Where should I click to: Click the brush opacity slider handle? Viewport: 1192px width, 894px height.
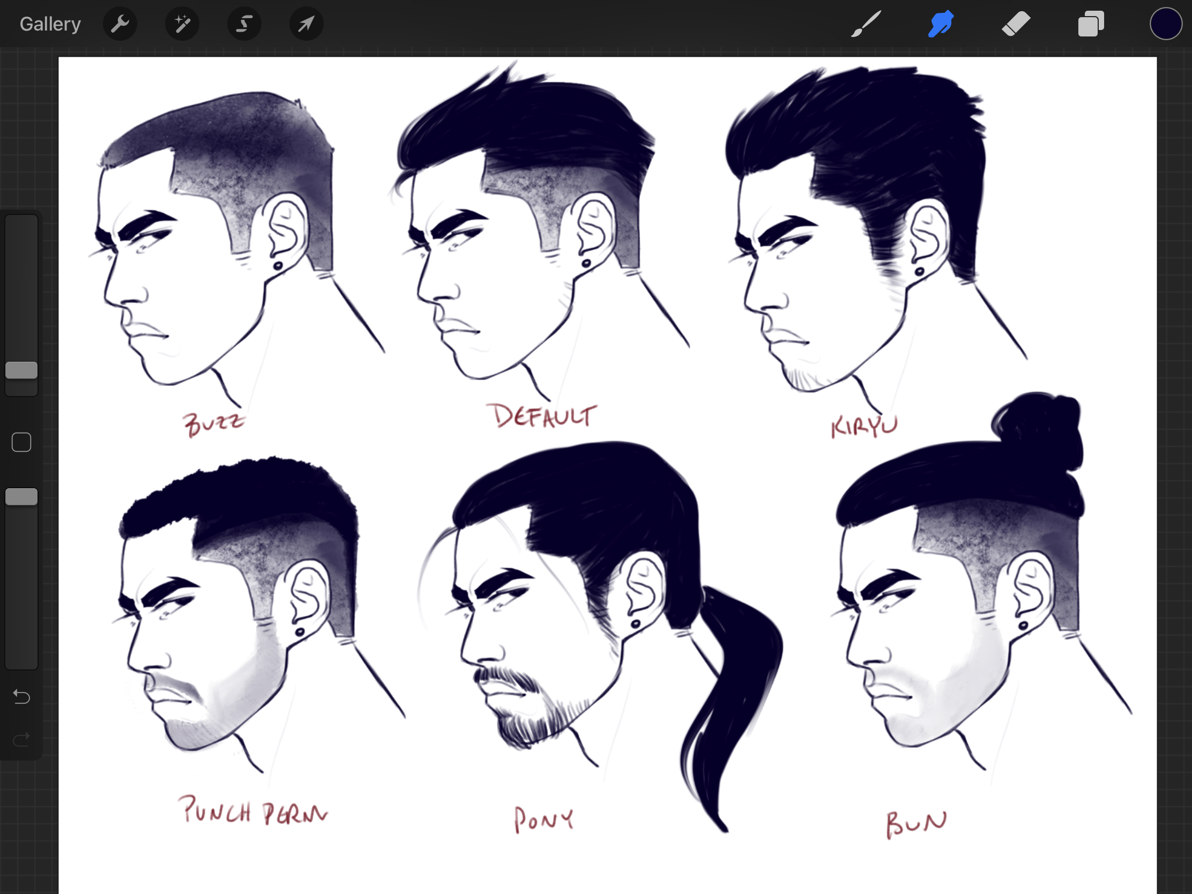(x=21, y=497)
